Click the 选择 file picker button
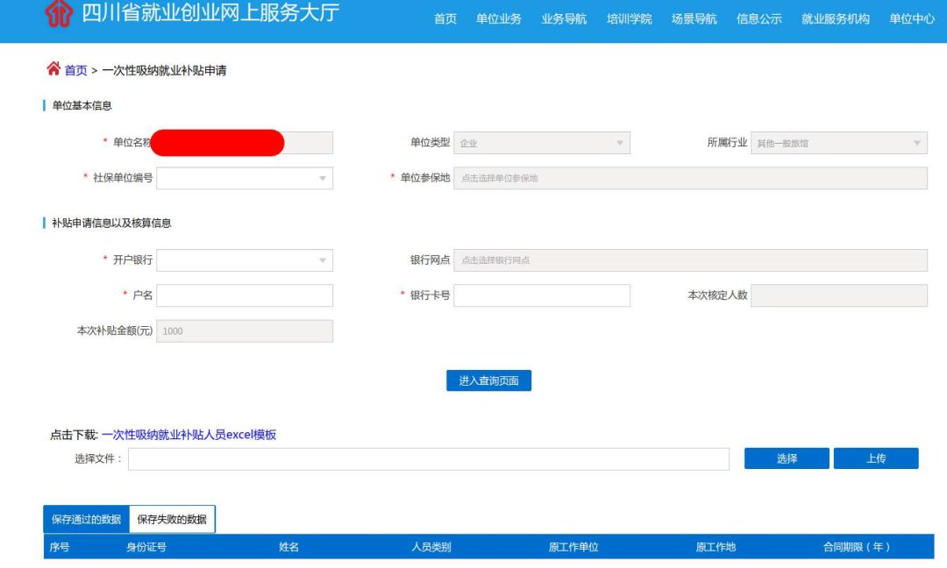947x568 pixels. pyautogui.click(x=787, y=458)
